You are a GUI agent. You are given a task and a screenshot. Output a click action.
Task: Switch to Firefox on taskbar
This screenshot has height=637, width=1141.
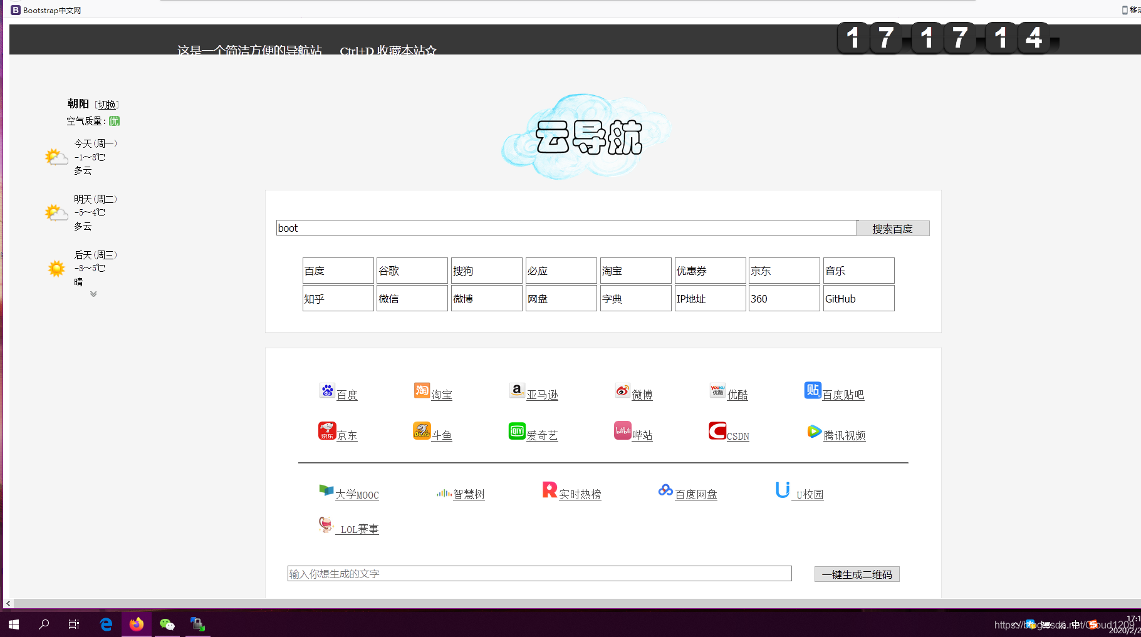pyautogui.click(x=137, y=624)
